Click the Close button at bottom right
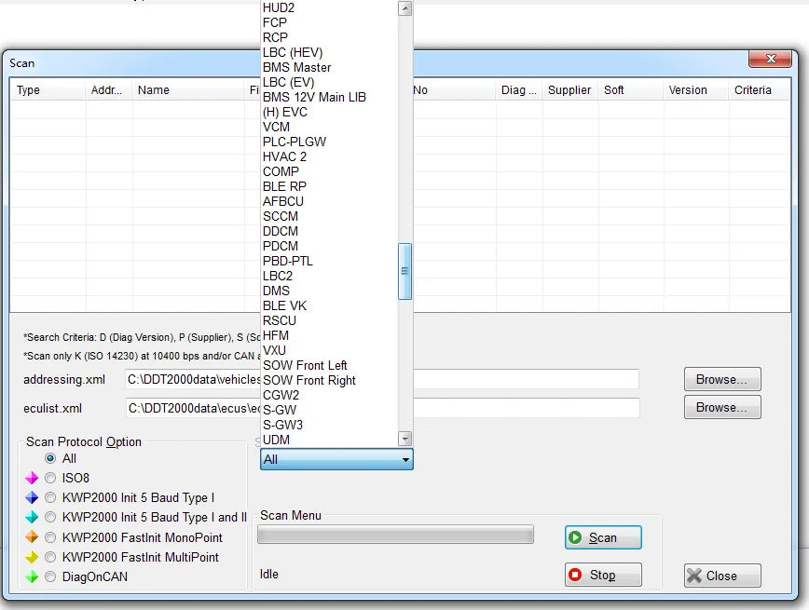The width and height of the screenshot is (809, 610). tap(722, 576)
